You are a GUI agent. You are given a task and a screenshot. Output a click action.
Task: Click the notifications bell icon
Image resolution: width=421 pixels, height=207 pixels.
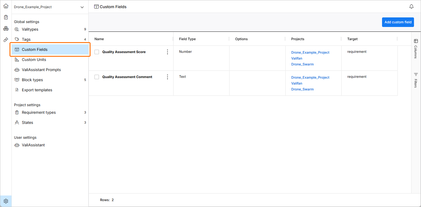click(x=411, y=7)
